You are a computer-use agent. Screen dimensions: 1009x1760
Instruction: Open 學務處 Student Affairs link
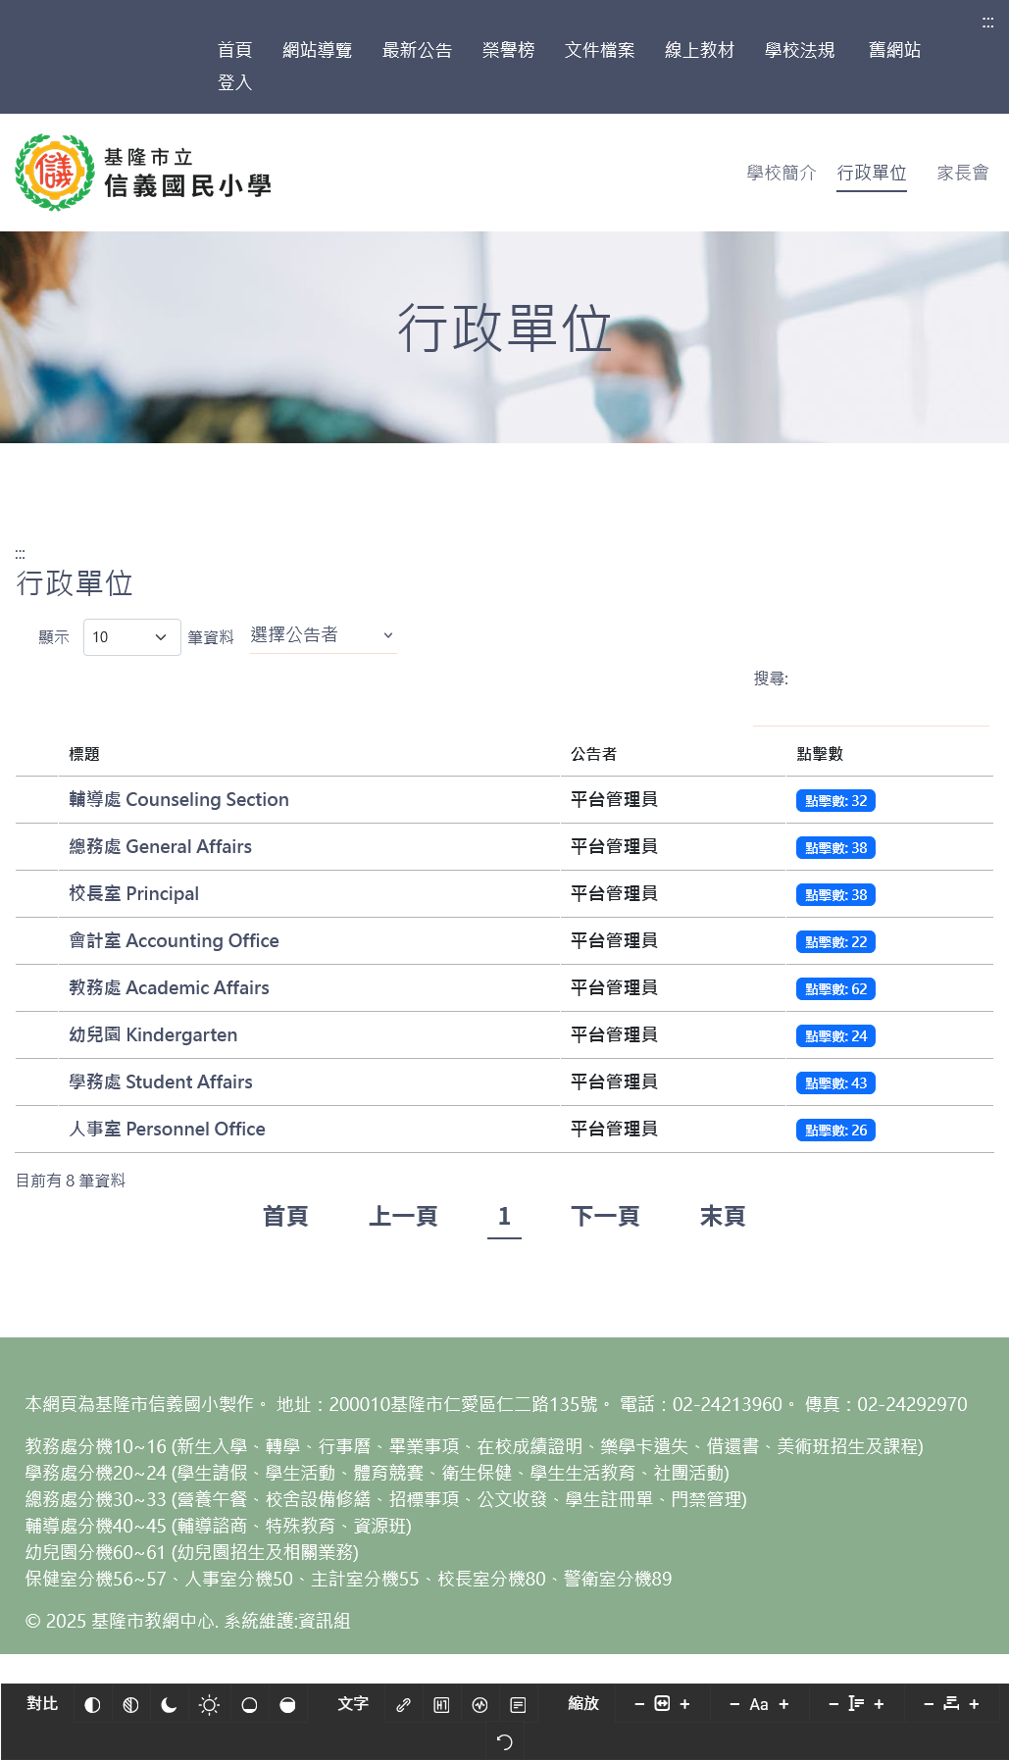(x=161, y=1082)
